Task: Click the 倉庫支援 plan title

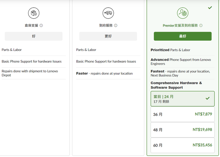Action: 31,26
